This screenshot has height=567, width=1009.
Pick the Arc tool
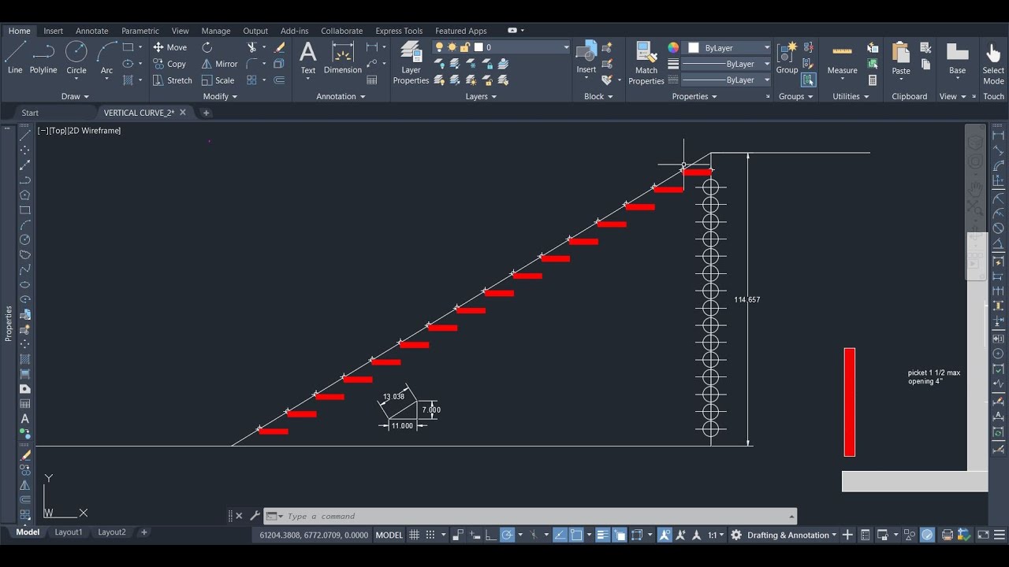(x=106, y=58)
